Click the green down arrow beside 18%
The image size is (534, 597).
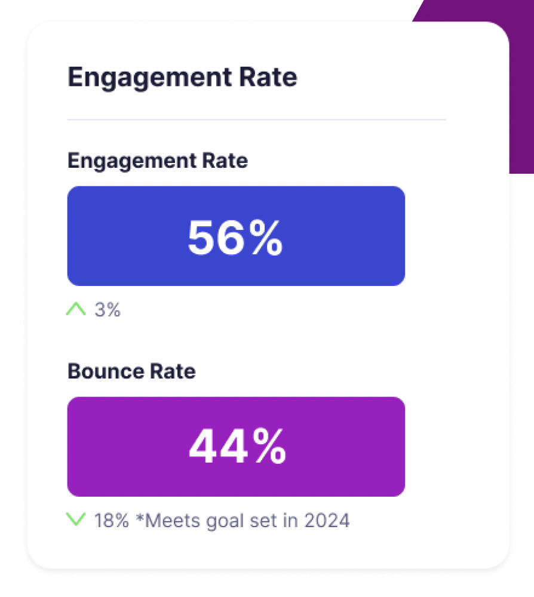pos(76,519)
